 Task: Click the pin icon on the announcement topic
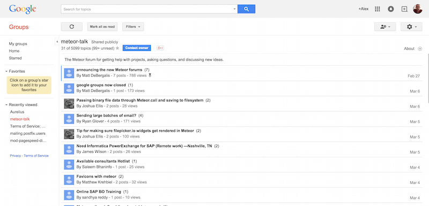150,75
